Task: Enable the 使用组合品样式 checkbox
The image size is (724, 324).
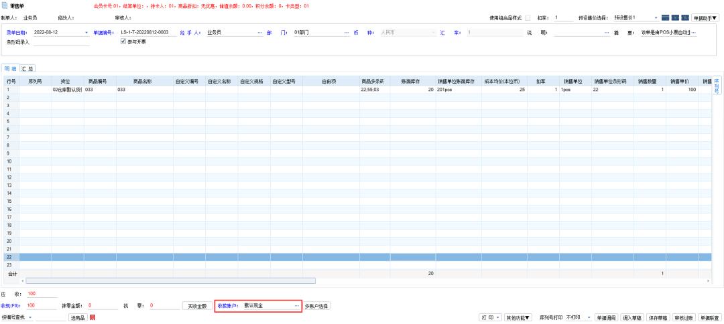Action: coord(527,17)
